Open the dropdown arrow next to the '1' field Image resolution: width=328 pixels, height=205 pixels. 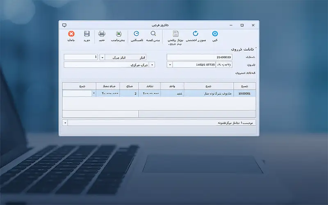click(x=102, y=57)
